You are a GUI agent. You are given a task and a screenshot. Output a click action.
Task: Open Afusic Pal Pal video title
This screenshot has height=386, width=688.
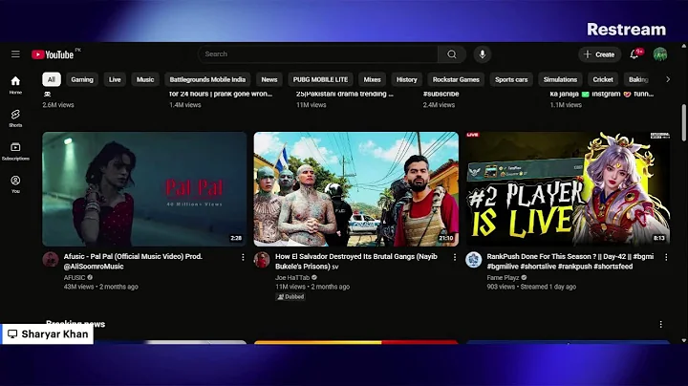pyautogui.click(x=133, y=261)
